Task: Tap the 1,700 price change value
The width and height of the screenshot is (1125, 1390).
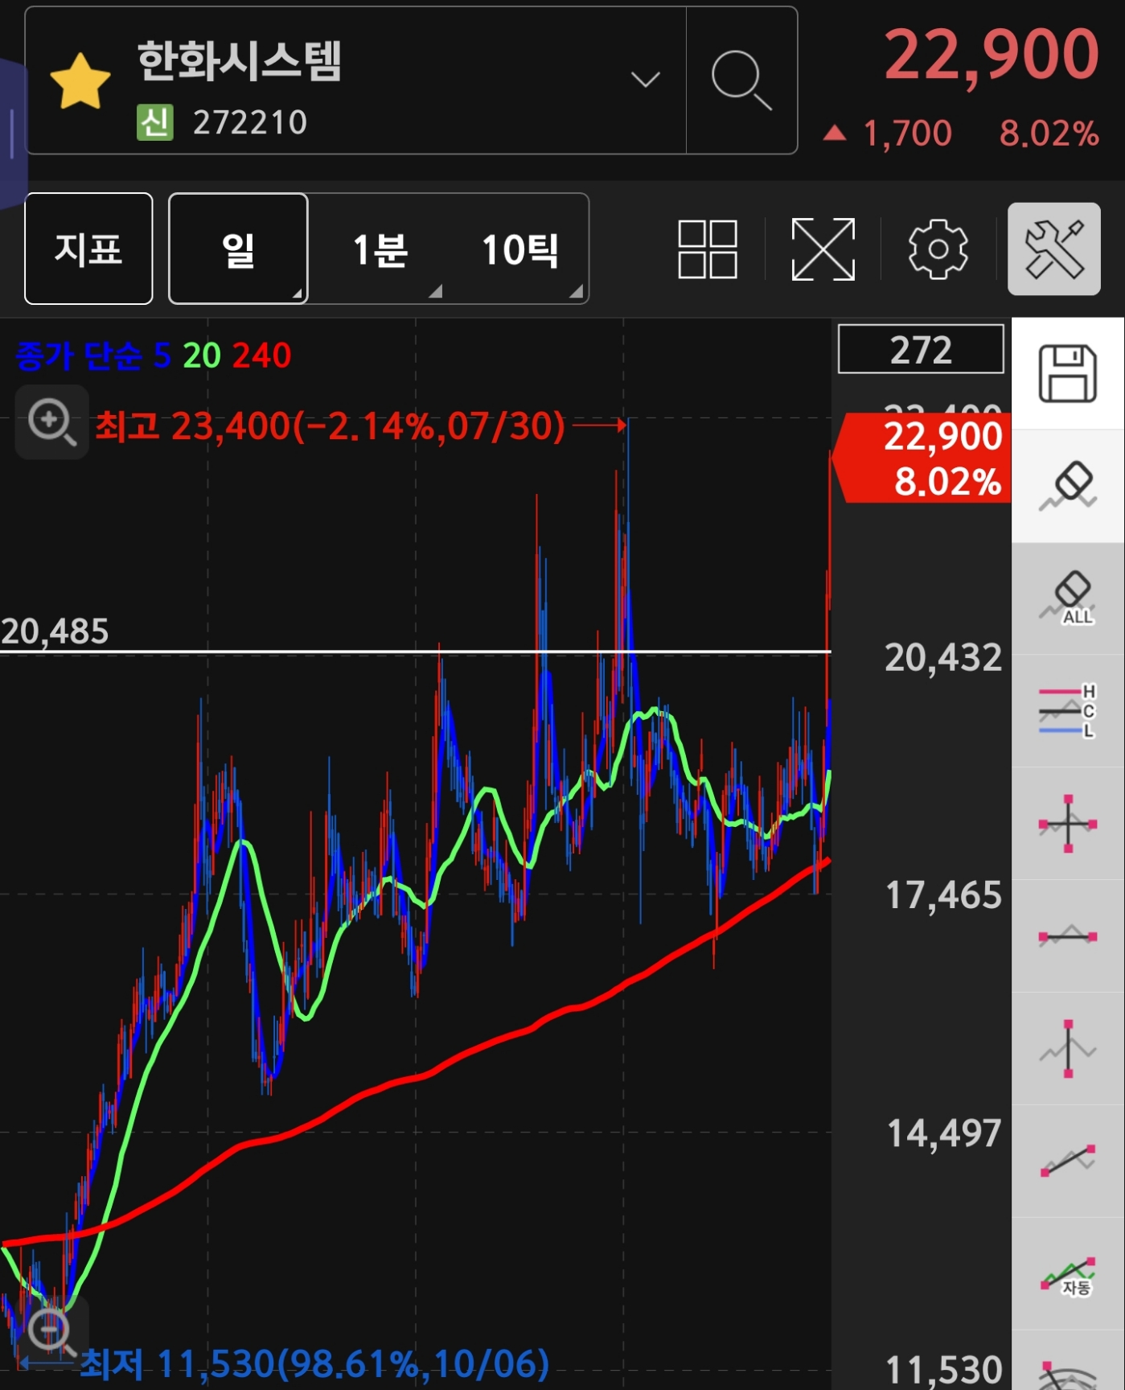Action: click(907, 134)
